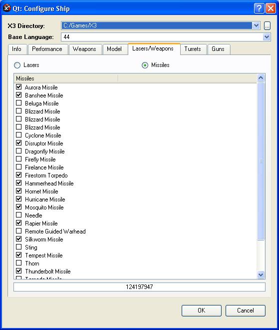The height and width of the screenshot is (330, 279).
Task: Click the missile list scroll down arrow
Action: tap(261, 274)
